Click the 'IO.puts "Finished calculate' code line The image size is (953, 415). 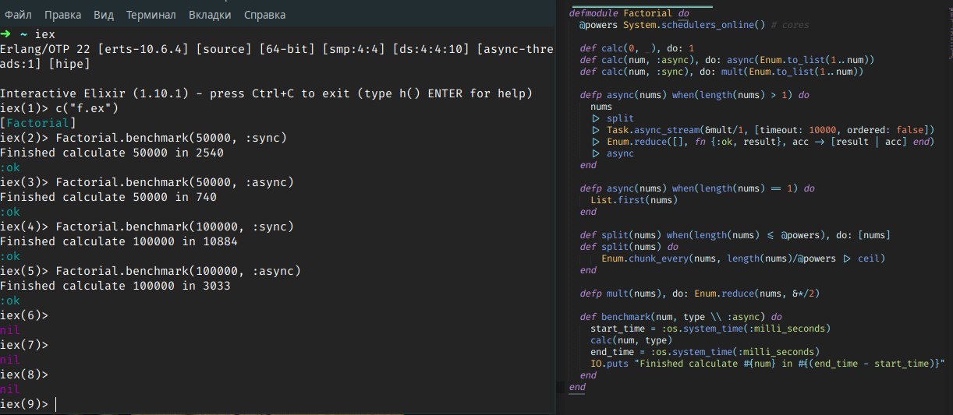[x=768, y=364]
